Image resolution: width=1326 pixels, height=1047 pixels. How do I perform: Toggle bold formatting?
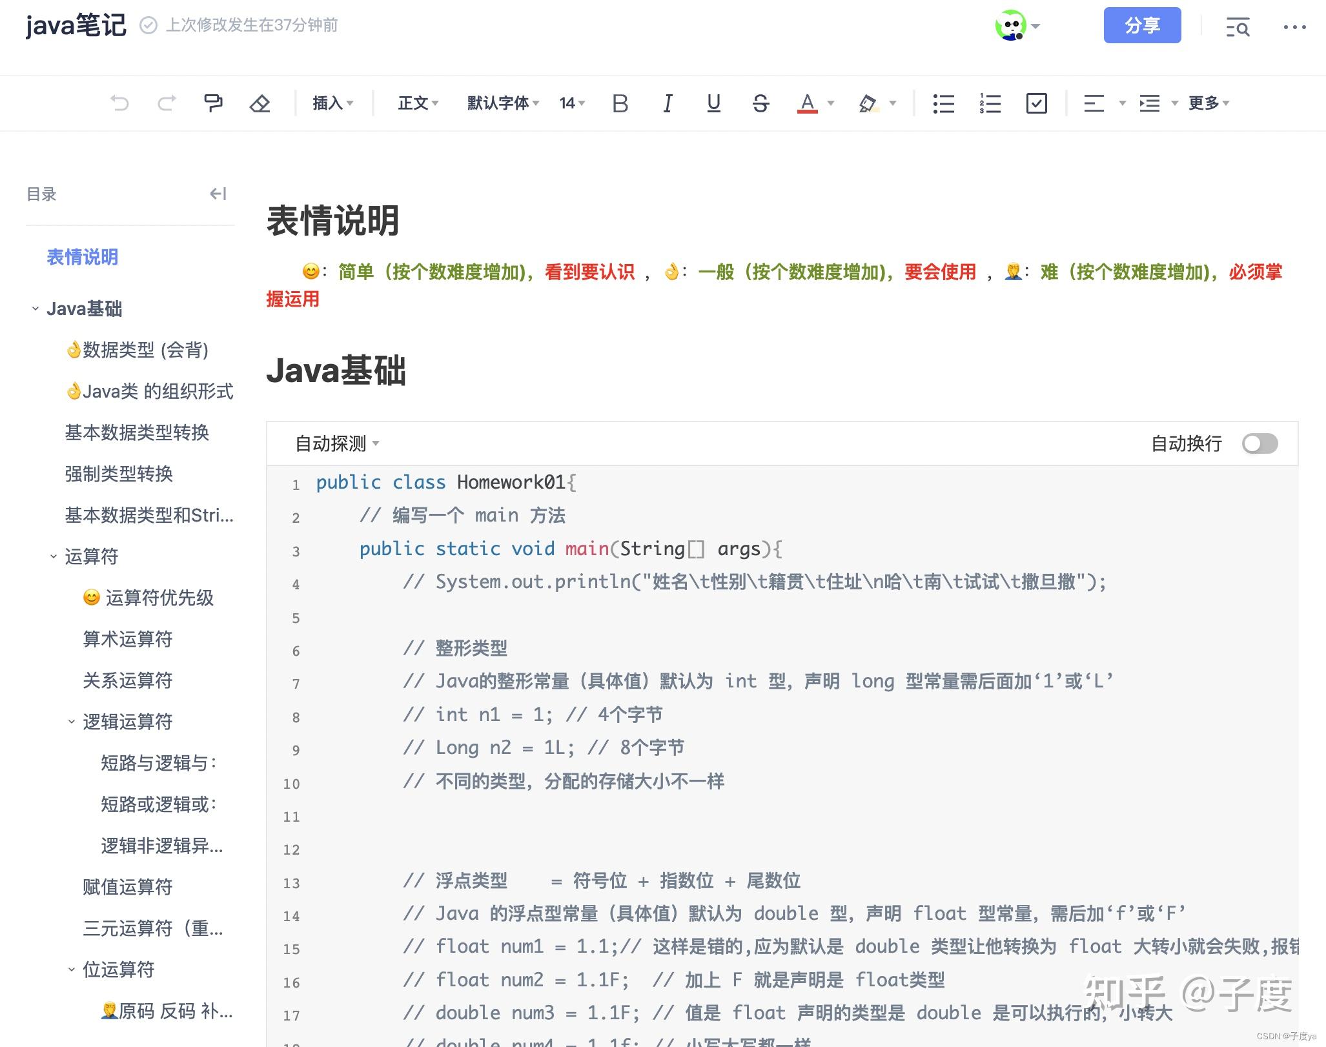[x=620, y=103]
